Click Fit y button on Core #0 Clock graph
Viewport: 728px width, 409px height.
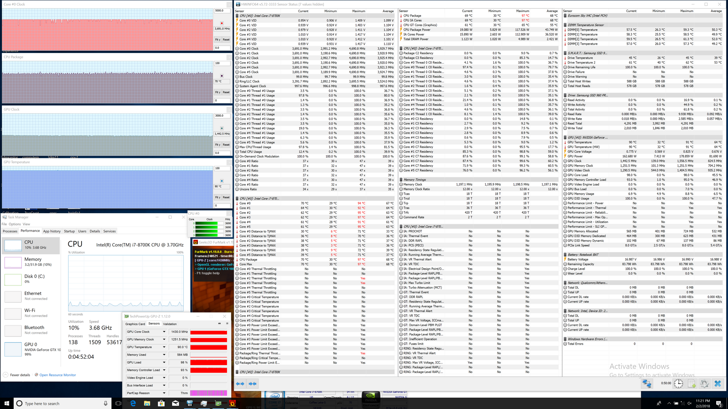pos(218,39)
